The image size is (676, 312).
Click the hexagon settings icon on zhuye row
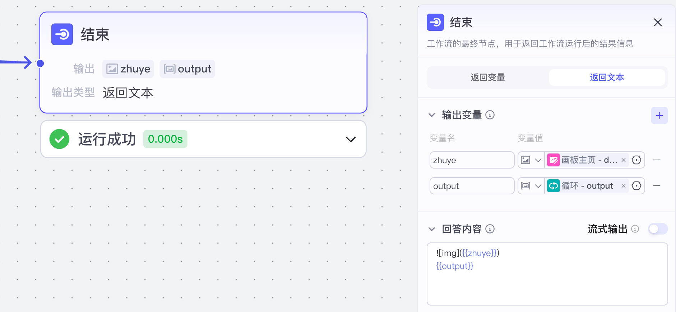tap(637, 160)
